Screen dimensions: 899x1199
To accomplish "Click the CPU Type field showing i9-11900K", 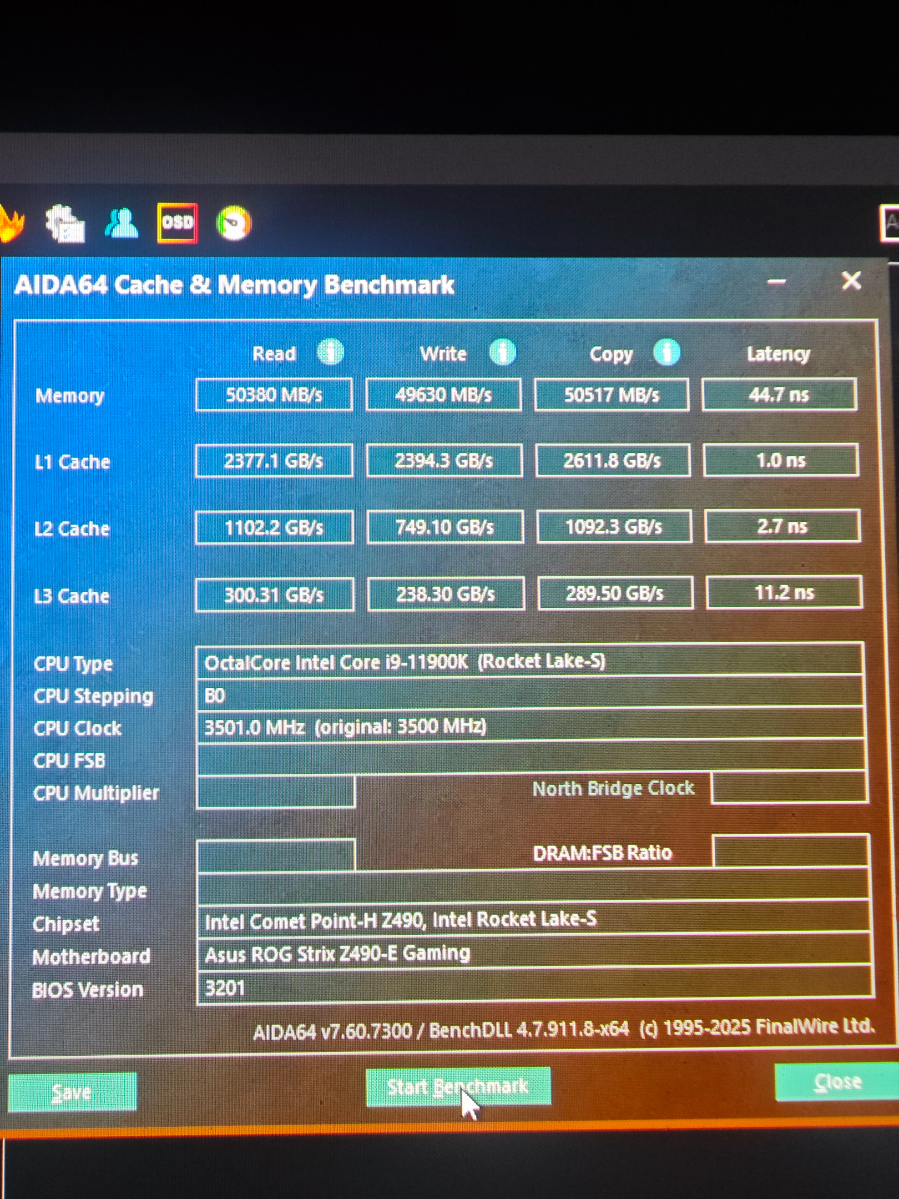I will click(x=530, y=661).
